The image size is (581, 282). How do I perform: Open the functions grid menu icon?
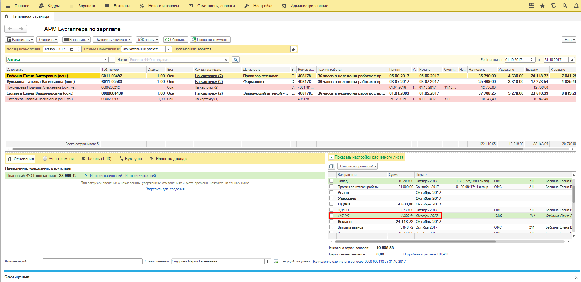531,6
